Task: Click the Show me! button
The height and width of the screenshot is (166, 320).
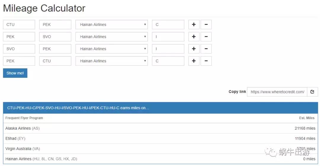Action: (x=15, y=73)
